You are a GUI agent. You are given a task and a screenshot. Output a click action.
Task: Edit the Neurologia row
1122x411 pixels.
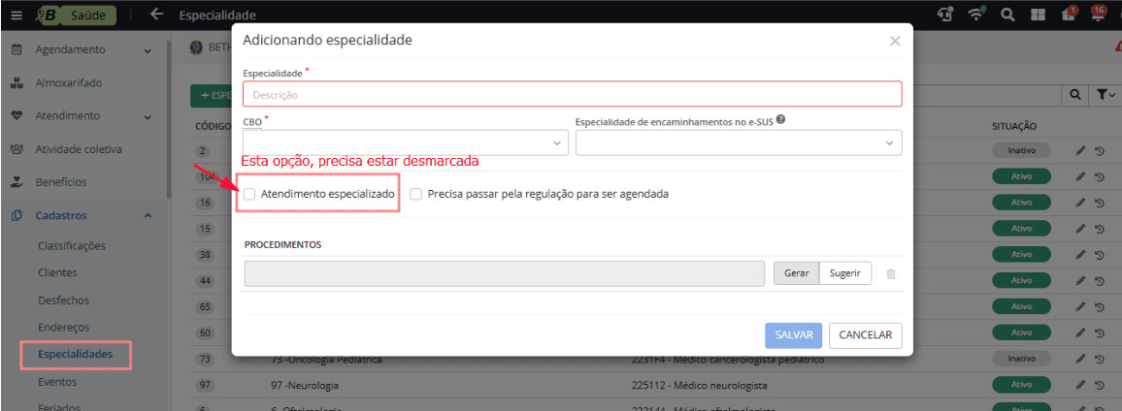click(x=1080, y=385)
